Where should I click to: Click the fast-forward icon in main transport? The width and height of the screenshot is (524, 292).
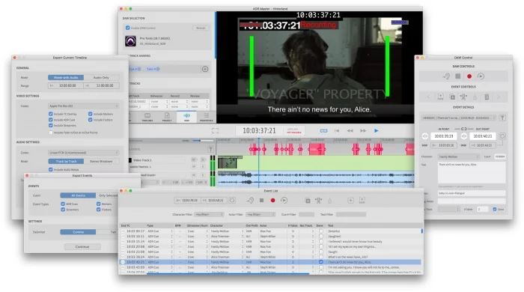tap(363, 130)
